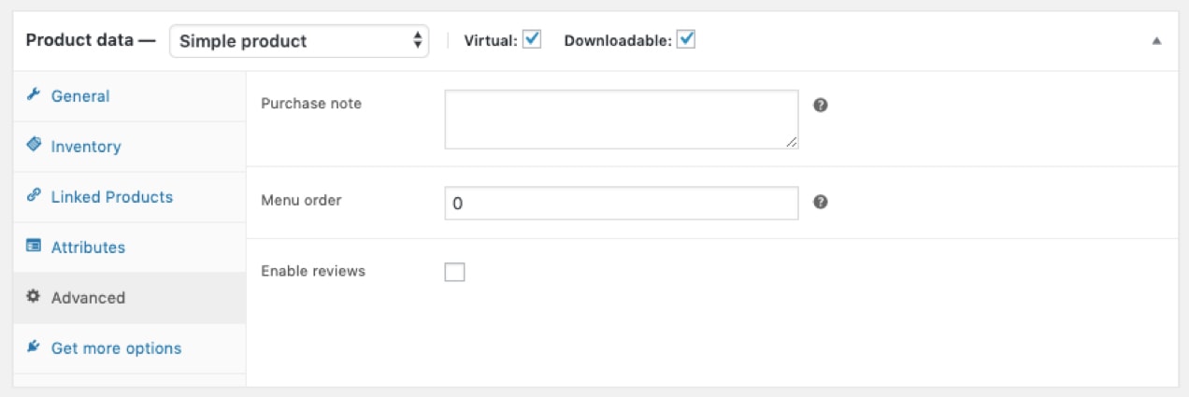Viewport: 1189px width, 397px height.
Task: Click the help icon beside Purchase note
Action: [x=821, y=105]
